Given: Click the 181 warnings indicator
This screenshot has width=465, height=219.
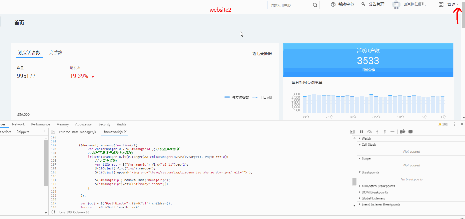Looking at the screenshot, I should pos(443,124).
